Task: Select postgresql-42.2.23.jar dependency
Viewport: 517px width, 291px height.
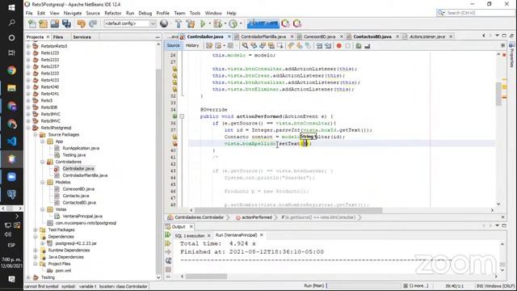Action: 76,243
